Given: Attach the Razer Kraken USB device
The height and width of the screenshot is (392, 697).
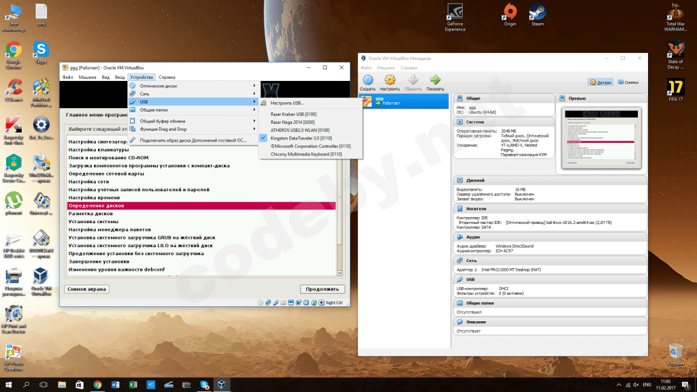Looking at the screenshot, I should (293, 114).
